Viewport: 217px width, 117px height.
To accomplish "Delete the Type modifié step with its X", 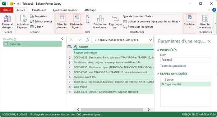I will pos(163,84).
